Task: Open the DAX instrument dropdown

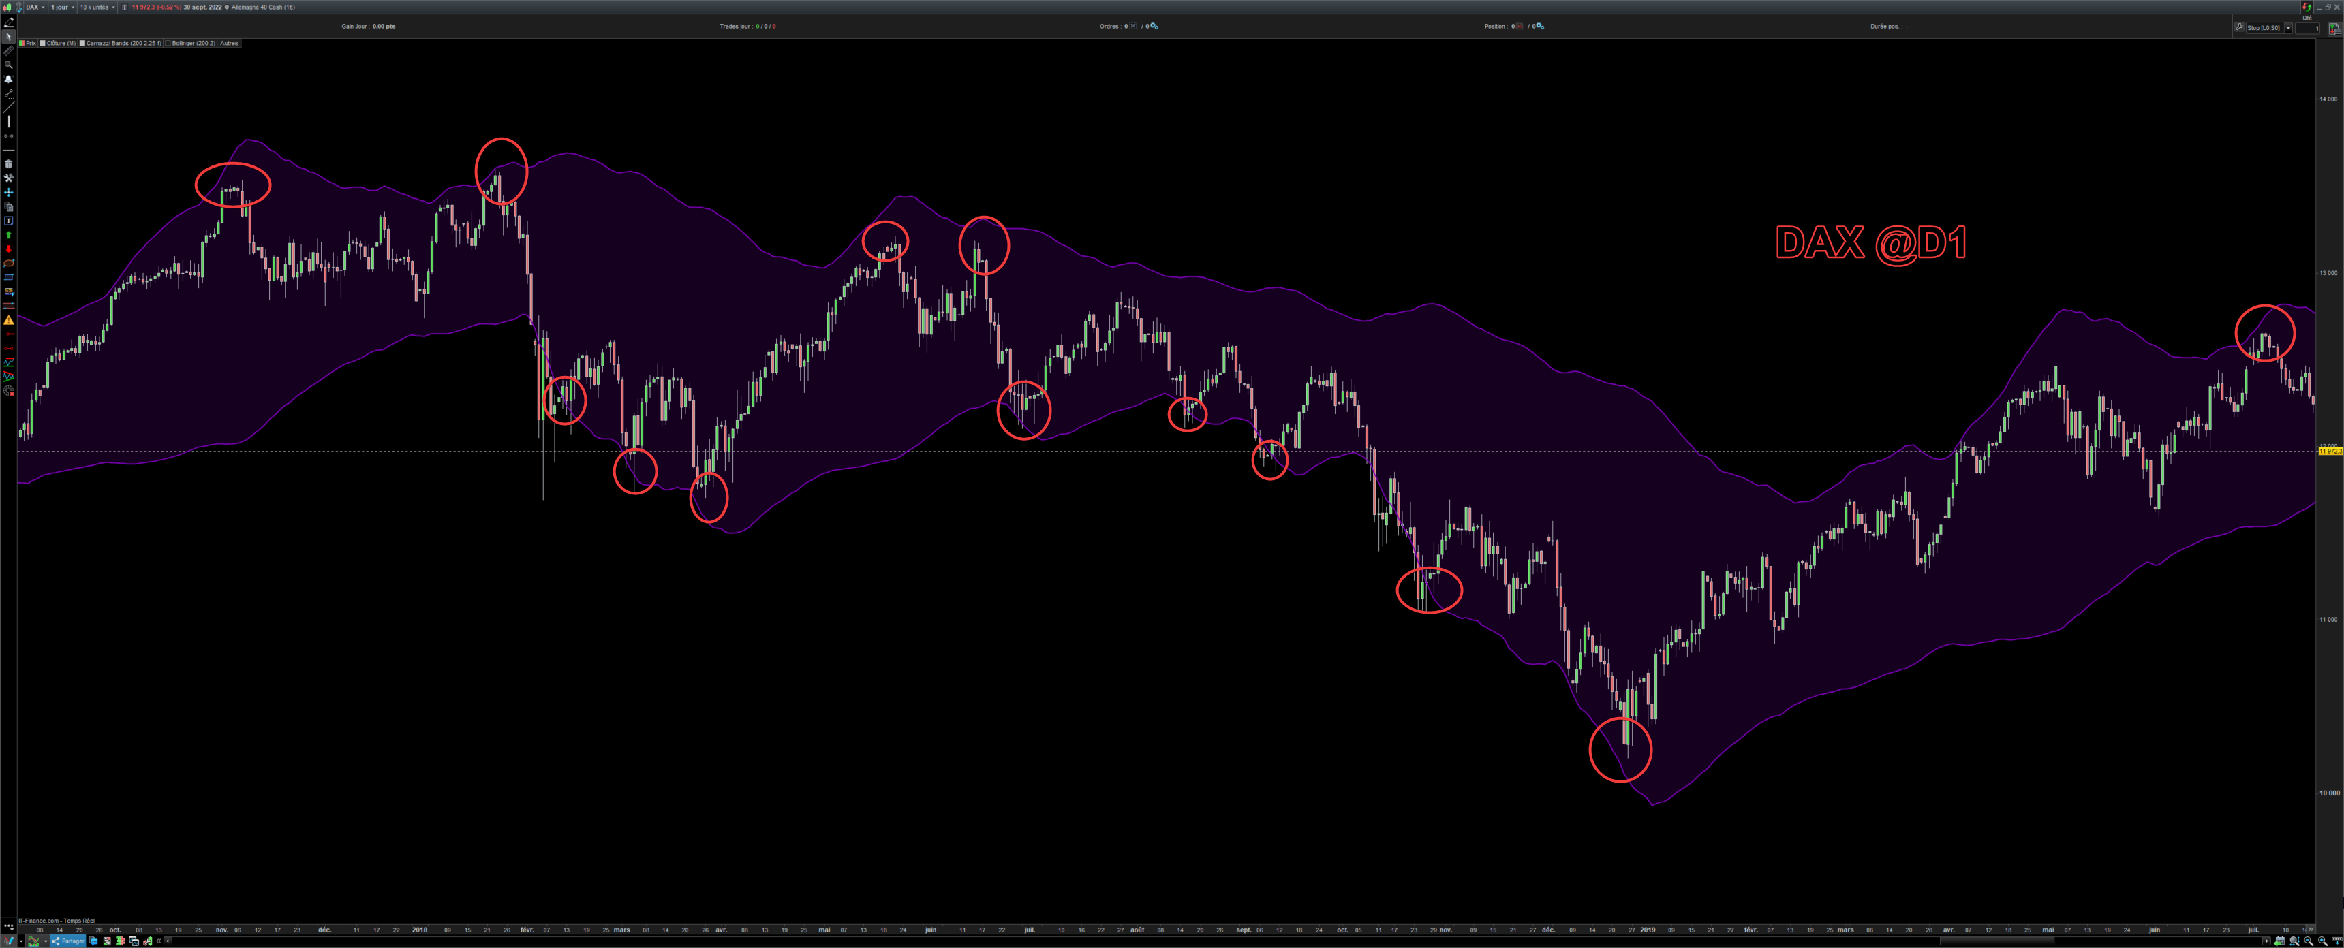Action: tap(35, 7)
